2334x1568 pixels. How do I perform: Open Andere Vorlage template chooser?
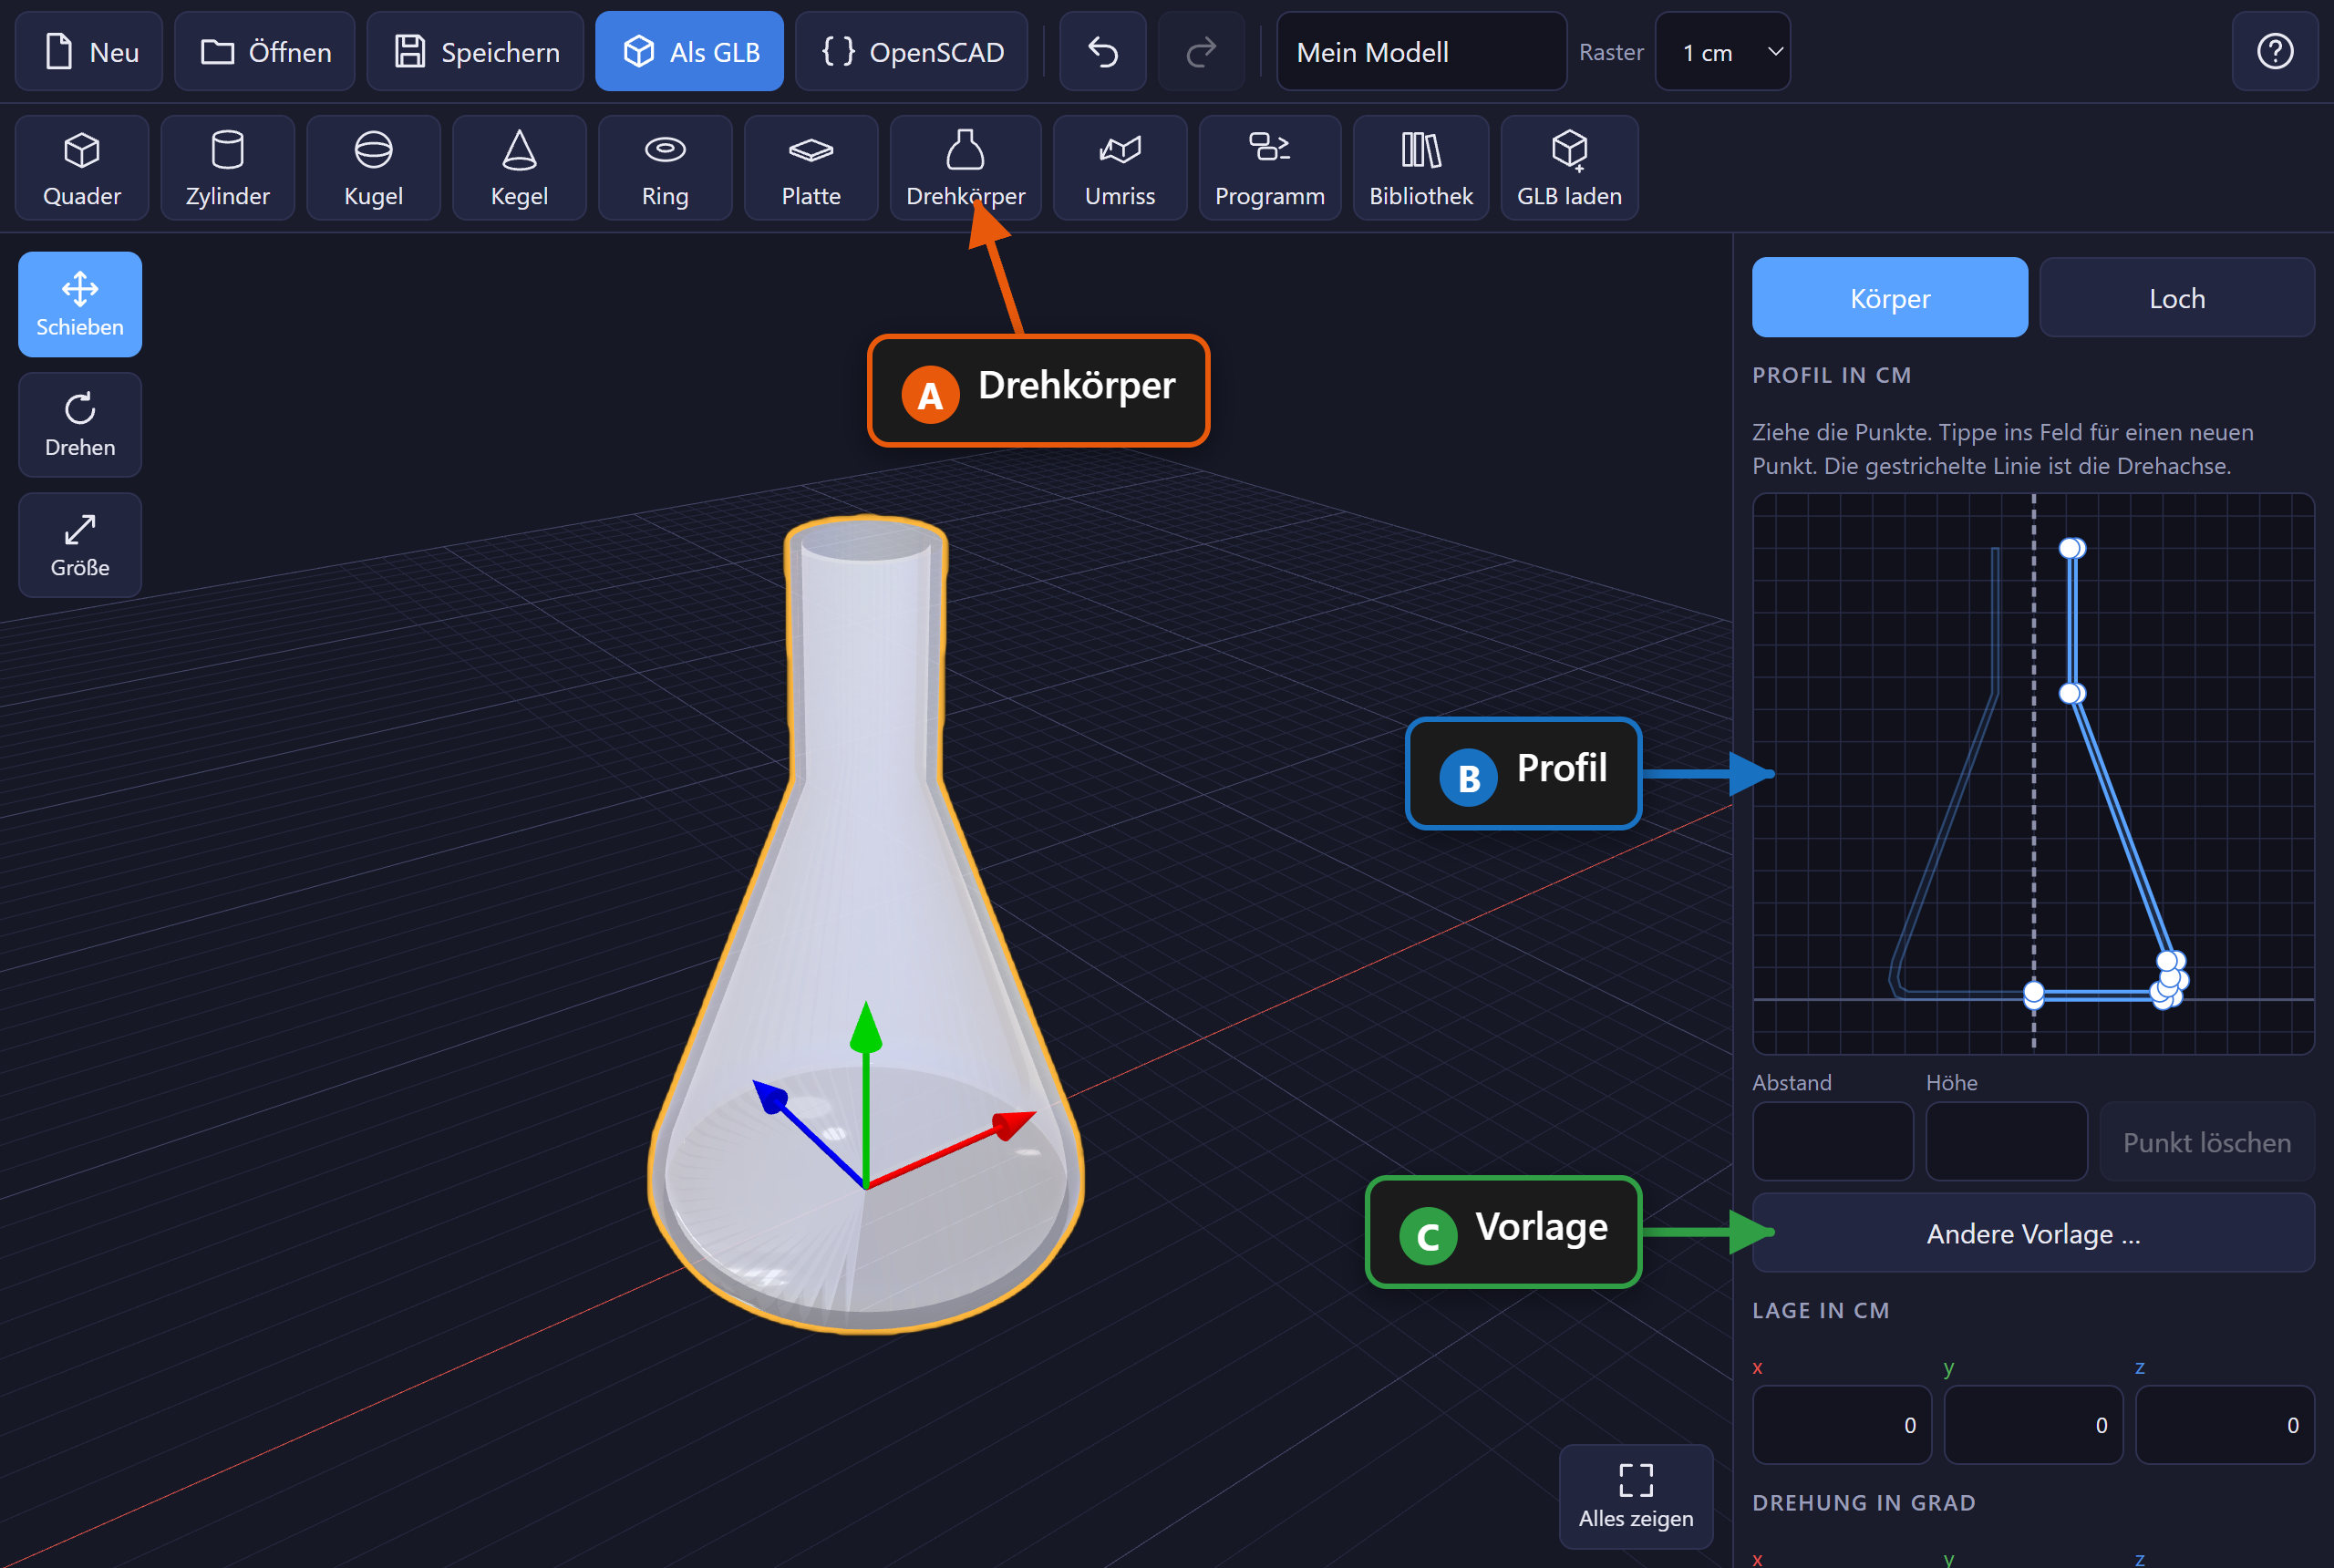tap(2033, 1232)
